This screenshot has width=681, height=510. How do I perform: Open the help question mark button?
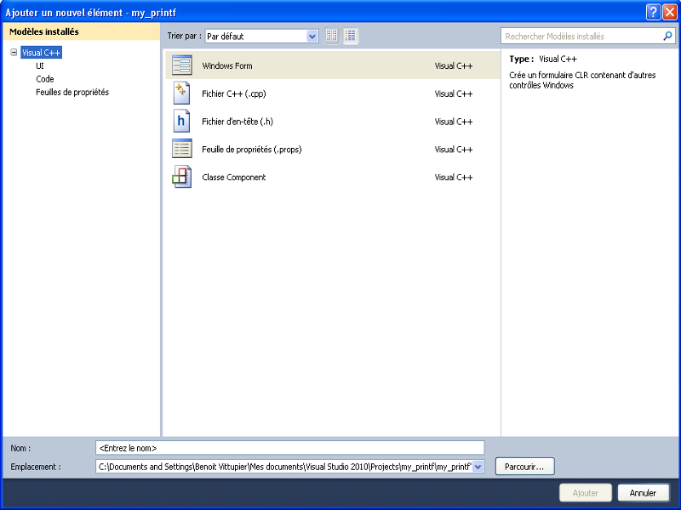652,12
